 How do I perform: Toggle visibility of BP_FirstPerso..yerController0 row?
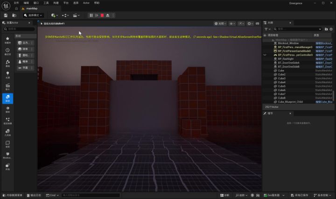coord(265,55)
